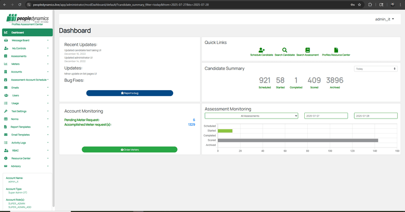Click the 921 Scheduled candidate count

click(x=265, y=80)
